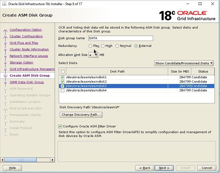Screen dimensions: 220x173
Task: Close the installer window
Action: [x=213, y=4]
